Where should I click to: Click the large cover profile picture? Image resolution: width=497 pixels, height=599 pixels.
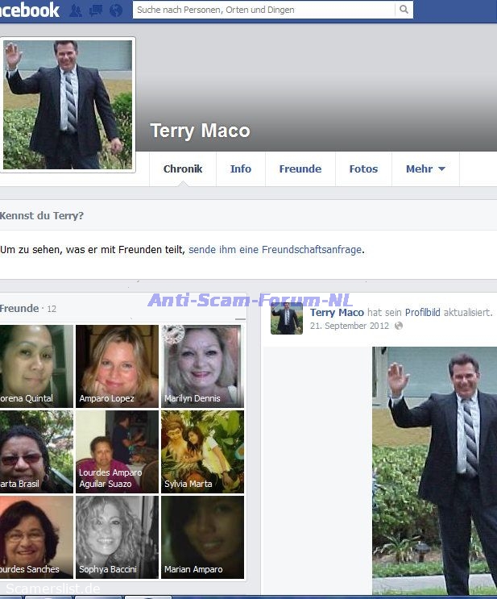(68, 104)
